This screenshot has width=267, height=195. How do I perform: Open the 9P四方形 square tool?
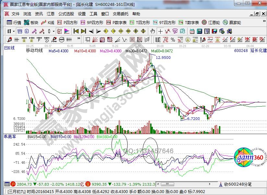coord(92,23)
